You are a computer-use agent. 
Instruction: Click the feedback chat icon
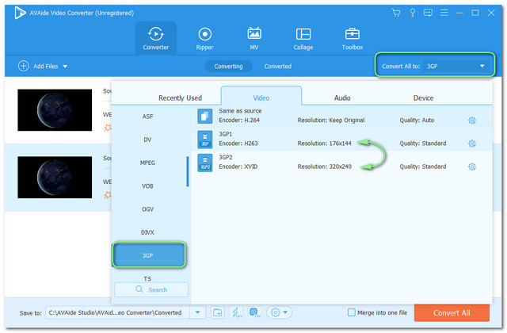pos(428,13)
